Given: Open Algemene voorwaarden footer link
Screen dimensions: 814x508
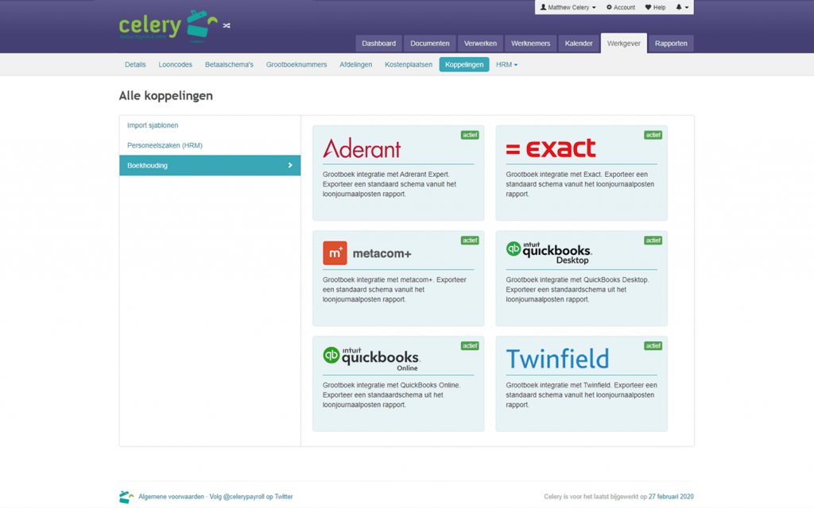Looking at the screenshot, I should click(171, 497).
